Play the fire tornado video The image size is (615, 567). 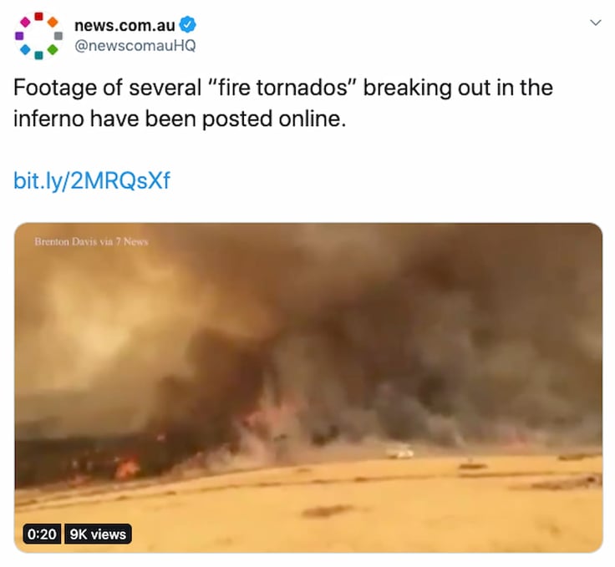pyautogui.click(x=308, y=387)
